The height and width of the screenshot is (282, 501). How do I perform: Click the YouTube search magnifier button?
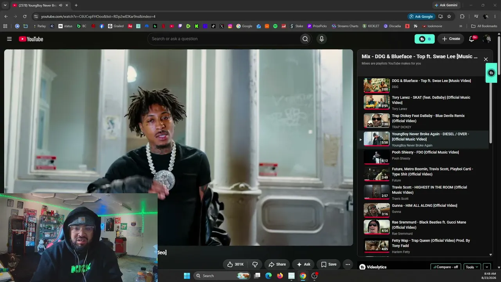click(305, 39)
